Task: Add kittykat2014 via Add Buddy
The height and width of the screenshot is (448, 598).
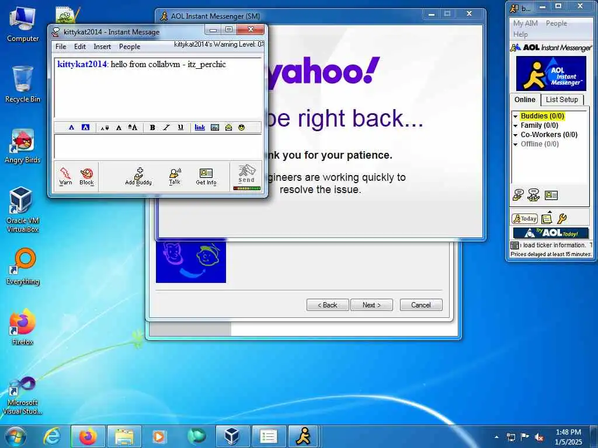Action: point(138,176)
